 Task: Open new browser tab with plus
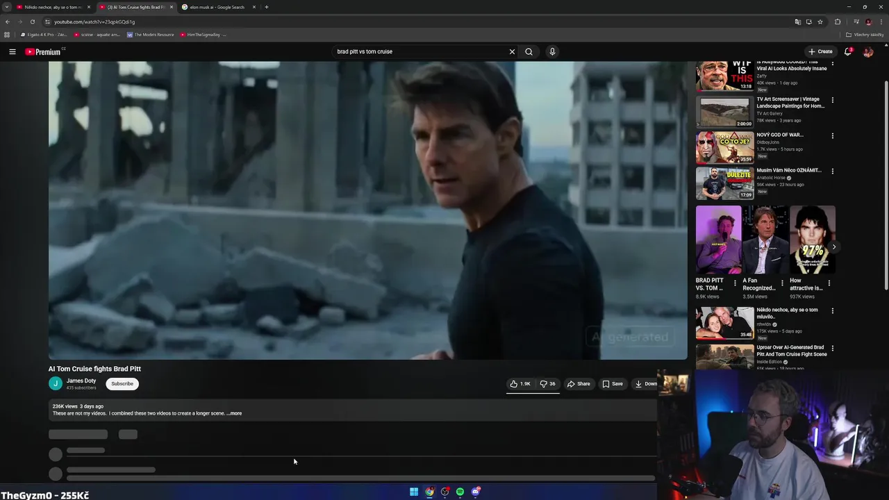point(266,7)
